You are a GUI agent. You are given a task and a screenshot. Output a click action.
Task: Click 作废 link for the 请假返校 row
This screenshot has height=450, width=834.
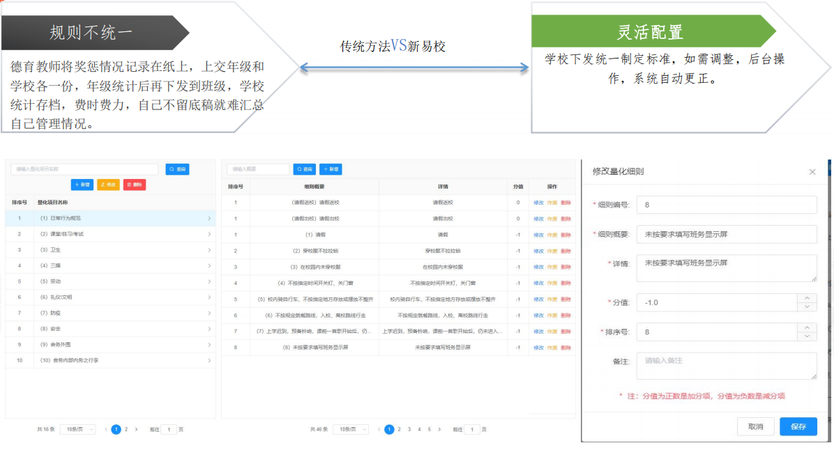click(x=552, y=203)
